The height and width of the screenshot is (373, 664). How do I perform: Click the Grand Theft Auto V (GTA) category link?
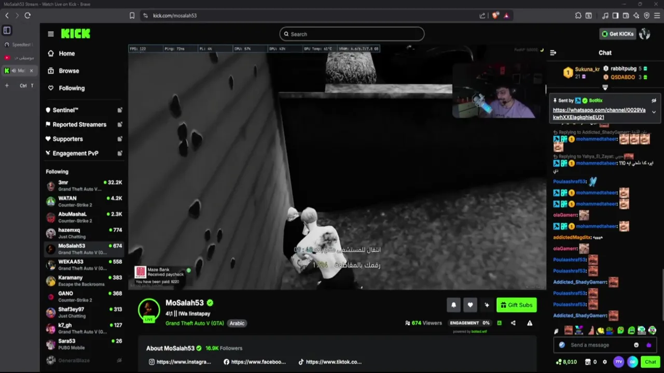click(195, 323)
